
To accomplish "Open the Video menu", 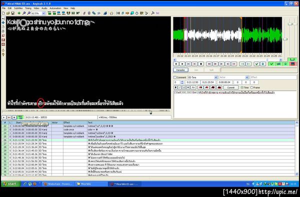I will pos(36,8).
